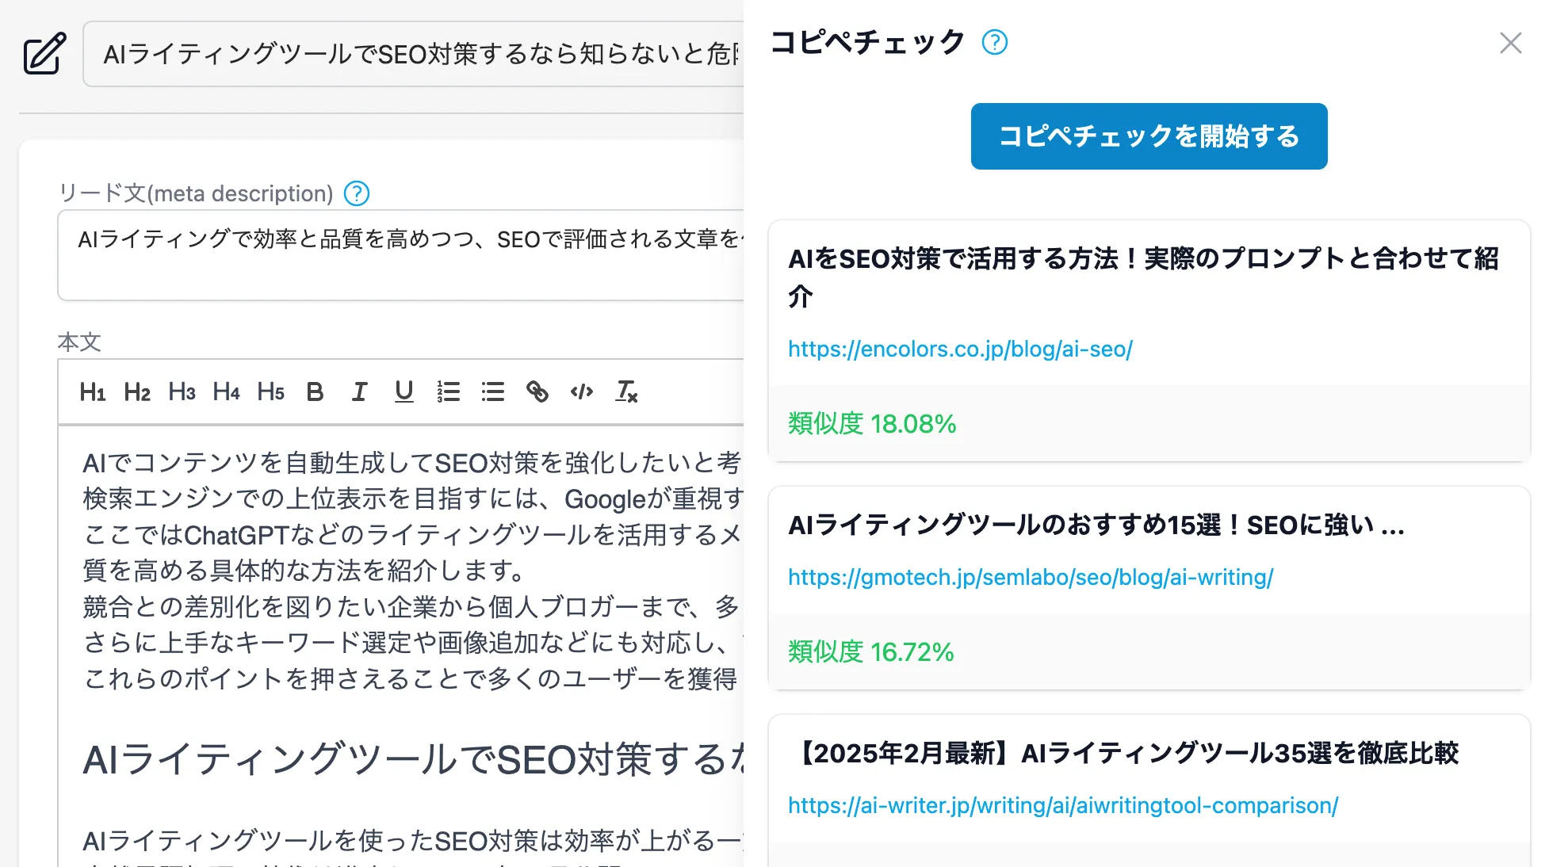
Task: Click the body heading AIライティングツールでSEO対策する
Action: (x=413, y=759)
